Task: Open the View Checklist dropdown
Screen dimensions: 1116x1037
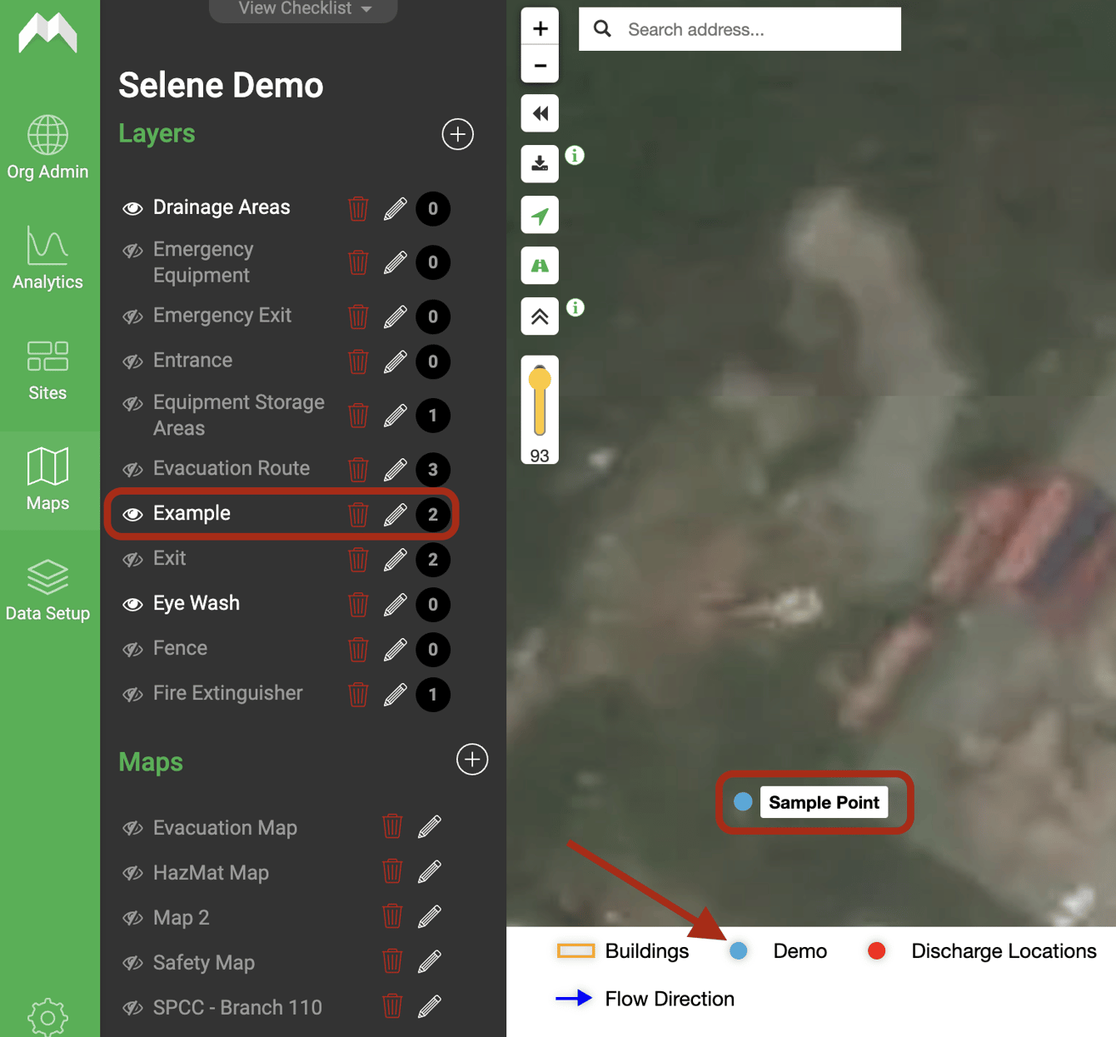Action: pos(302,9)
